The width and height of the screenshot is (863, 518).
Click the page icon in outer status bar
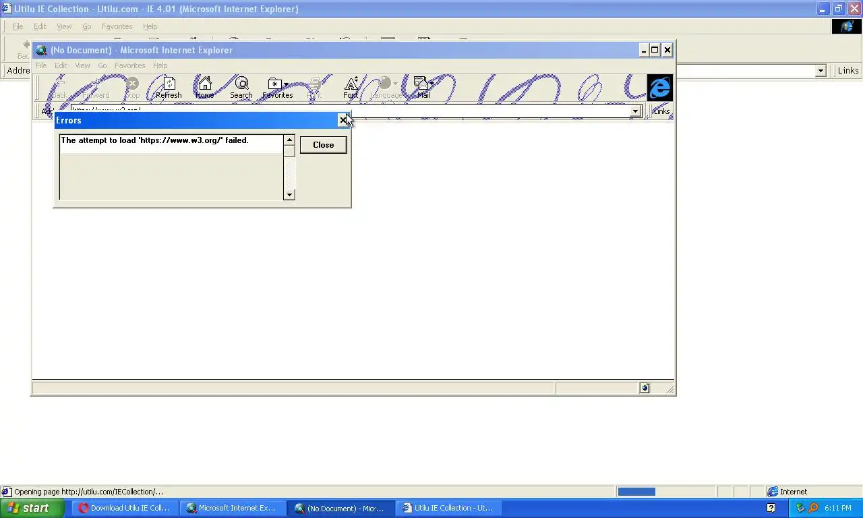coord(6,492)
